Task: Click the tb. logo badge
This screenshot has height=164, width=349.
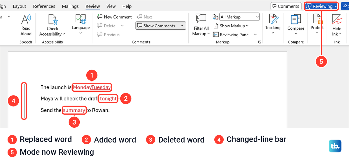Action: tap(335, 146)
